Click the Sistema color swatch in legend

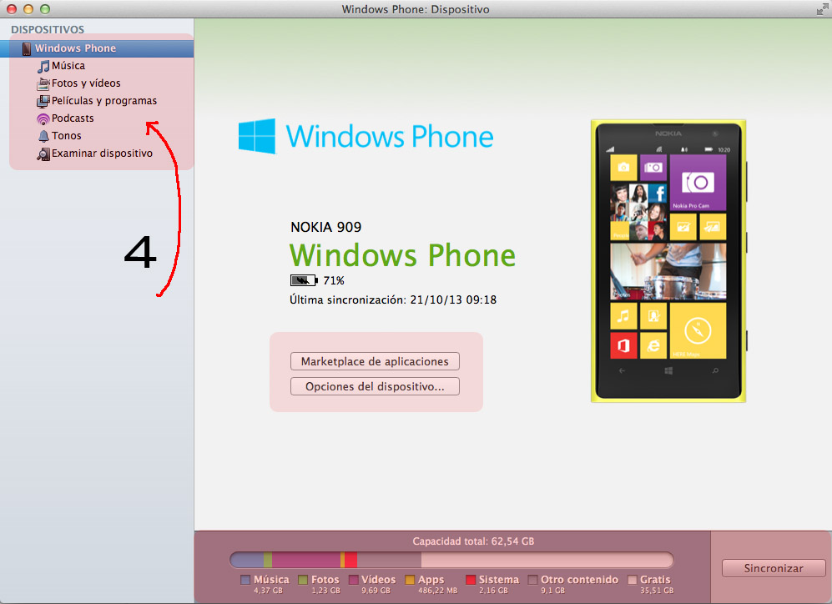(471, 580)
